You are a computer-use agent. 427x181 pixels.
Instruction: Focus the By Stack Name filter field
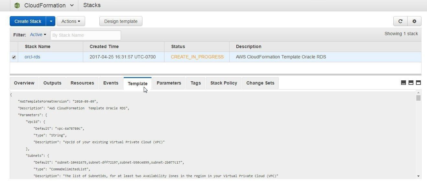pos(85,35)
